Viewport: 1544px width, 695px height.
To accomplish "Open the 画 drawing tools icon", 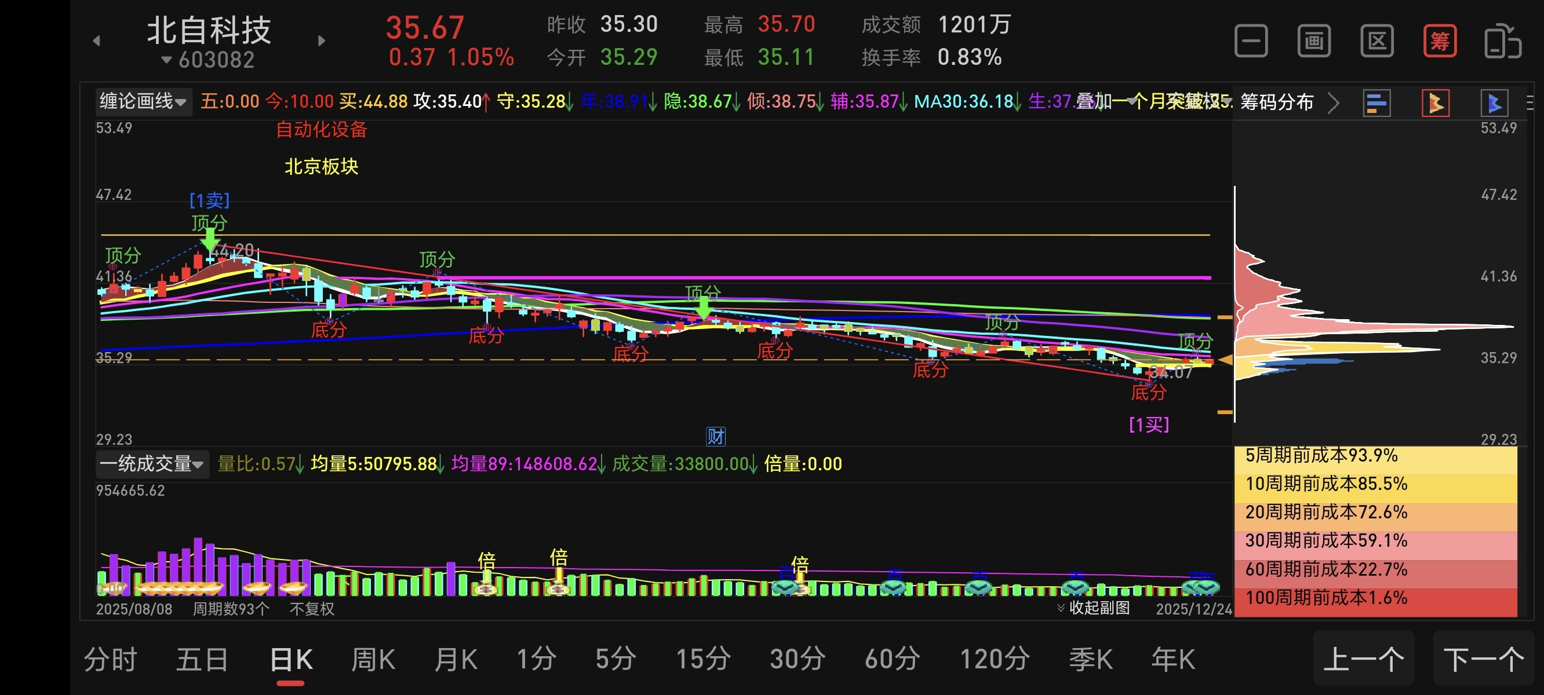I will point(1314,41).
